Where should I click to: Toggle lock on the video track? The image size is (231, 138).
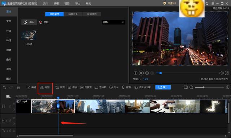tap(10, 106)
